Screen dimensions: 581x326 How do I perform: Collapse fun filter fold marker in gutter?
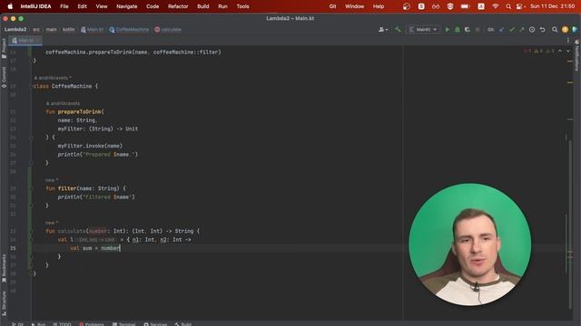tap(31, 188)
